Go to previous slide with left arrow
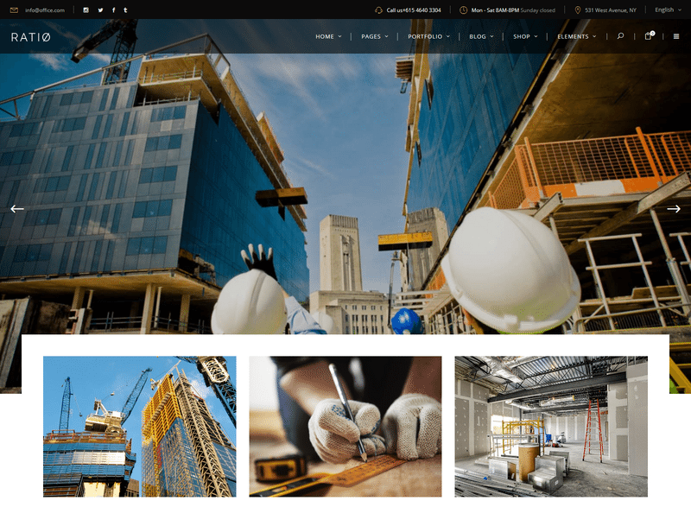The height and width of the screenshot is (507, 691). (x=17, y=209)
